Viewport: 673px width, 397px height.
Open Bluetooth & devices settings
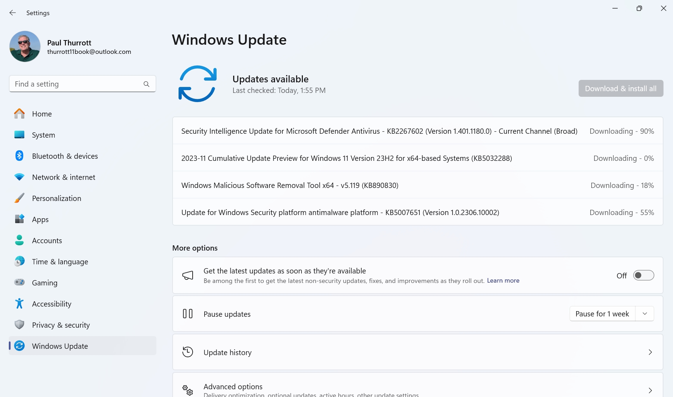pyautogui.click(x=82, y=156)
